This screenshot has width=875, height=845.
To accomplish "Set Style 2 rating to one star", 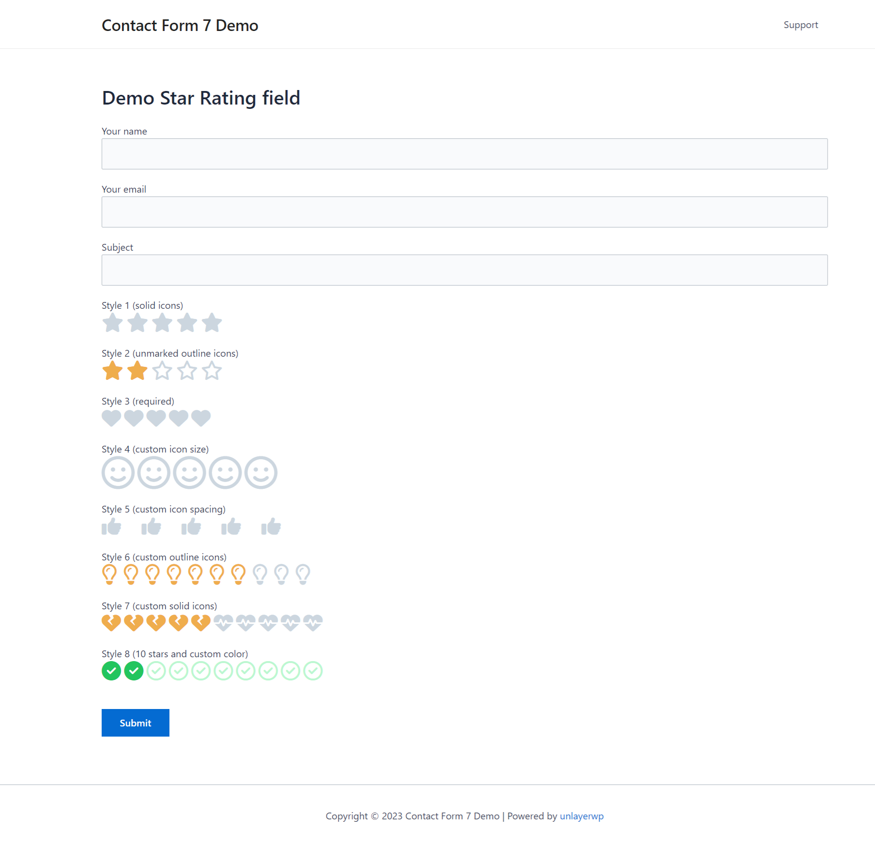I will (x=113, y=371).
